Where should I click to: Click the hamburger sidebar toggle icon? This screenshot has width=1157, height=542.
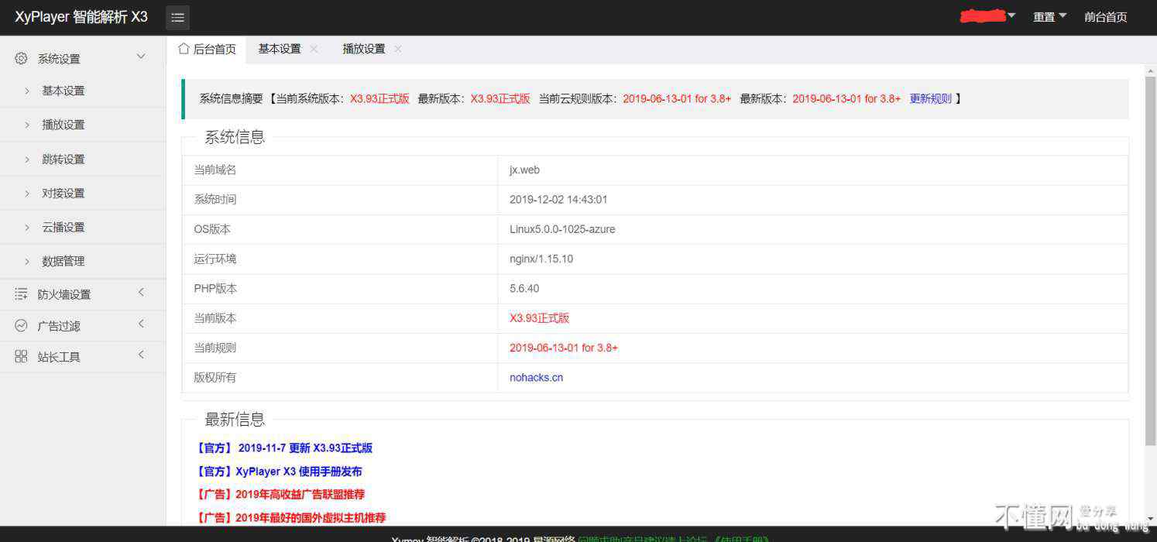[177, 17]
